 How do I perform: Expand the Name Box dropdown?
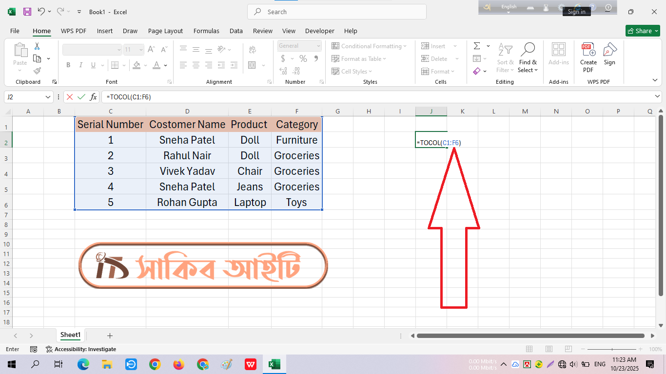coord(48,97)
